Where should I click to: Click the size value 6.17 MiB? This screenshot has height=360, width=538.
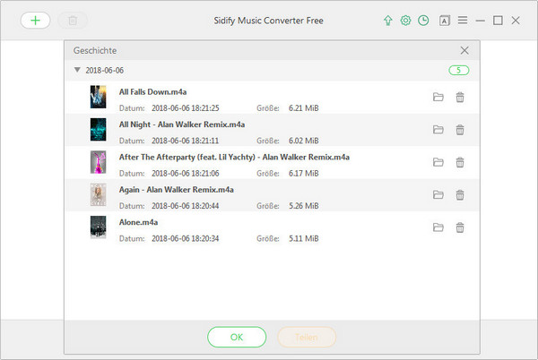304,174
